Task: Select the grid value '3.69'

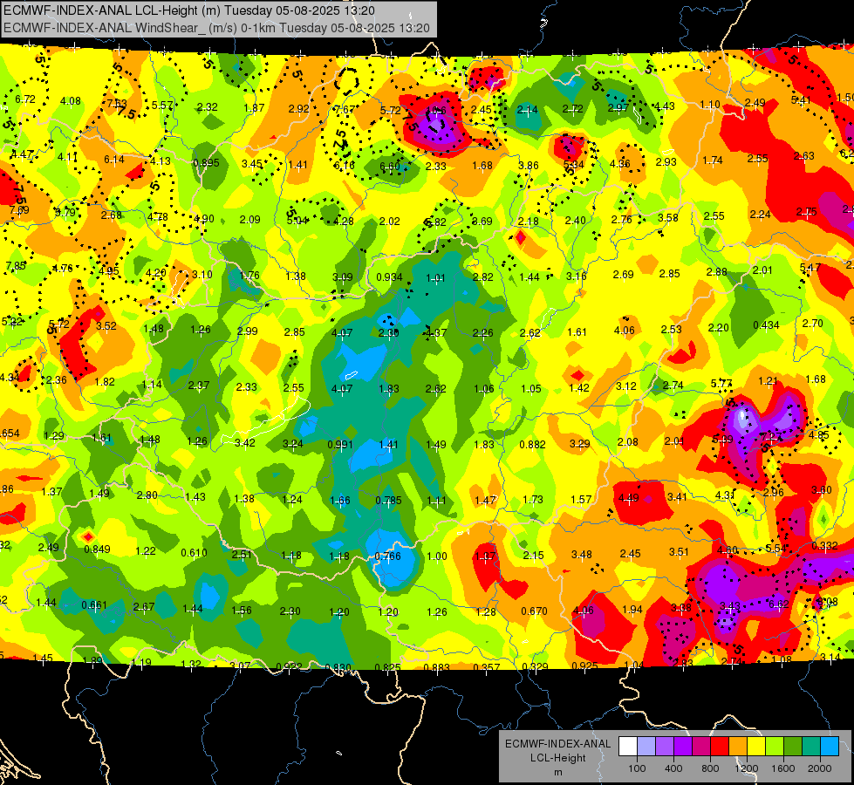Action: click(482, 222)
